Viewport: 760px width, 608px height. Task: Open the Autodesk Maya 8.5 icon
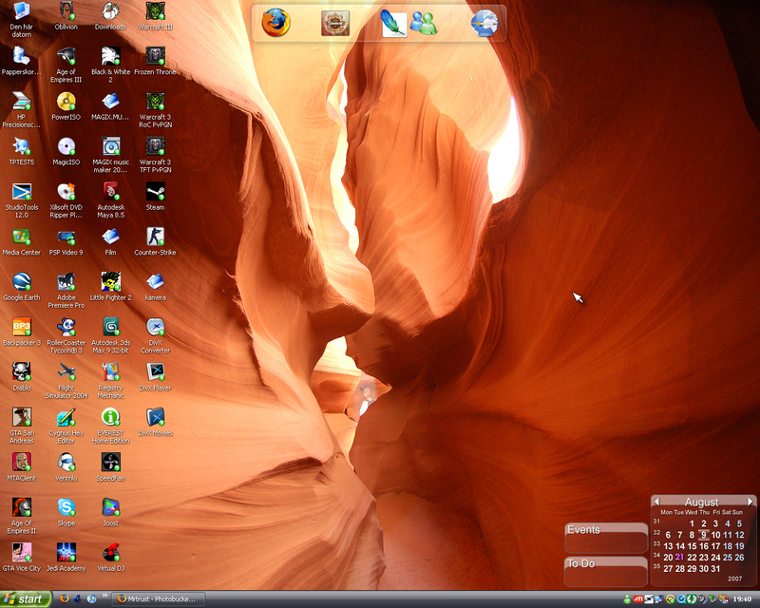pyautogui.click(x=110, y=192)
